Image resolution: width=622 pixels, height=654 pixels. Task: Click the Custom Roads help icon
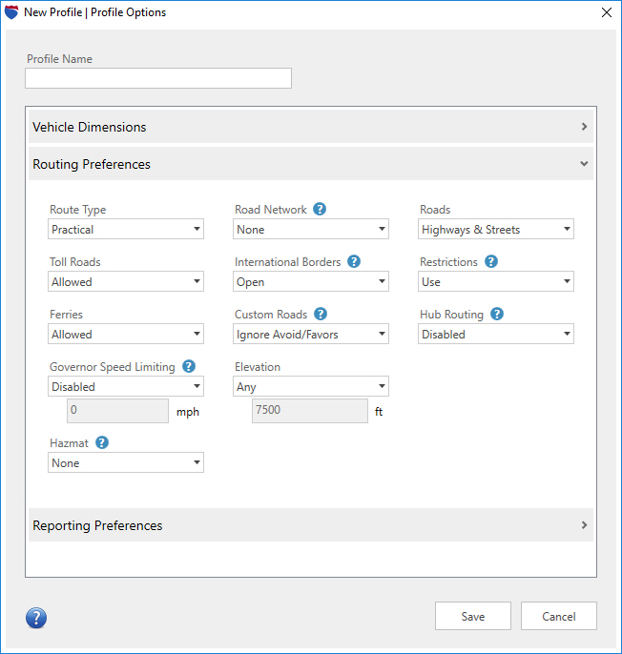click(x=321, y=314)
